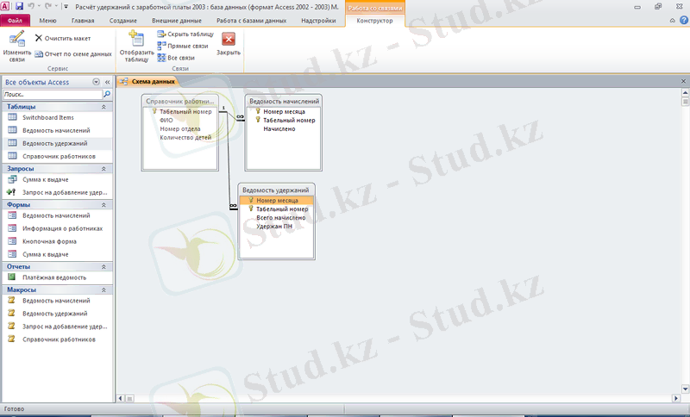Click Всего начислено field
This screenshot has height=417, width=690.
281,217
